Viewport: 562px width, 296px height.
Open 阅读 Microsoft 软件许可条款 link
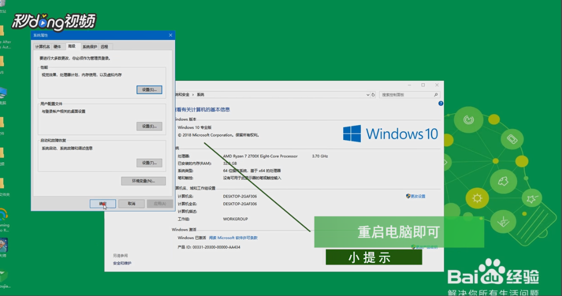pyautogui.click(x=233, y=238)
